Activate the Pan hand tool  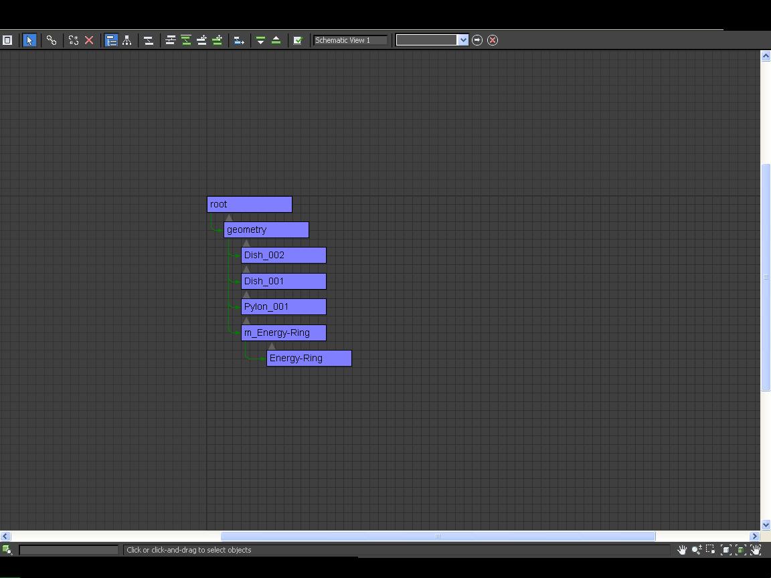point(681,550)
